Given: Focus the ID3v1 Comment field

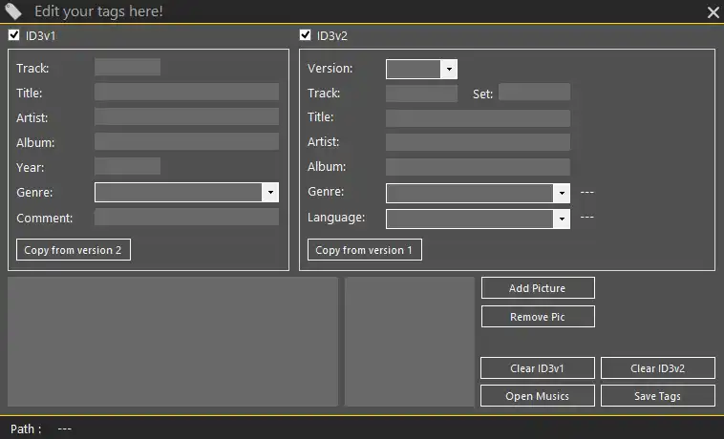Looking at the screenshot, I should (186, 217).
